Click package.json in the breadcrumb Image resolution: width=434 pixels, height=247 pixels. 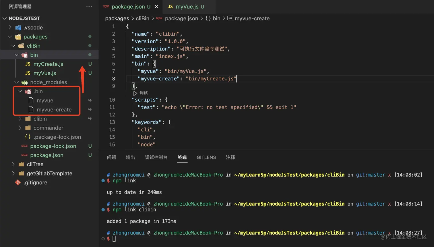pyautogui.click(x=181, y=18)
